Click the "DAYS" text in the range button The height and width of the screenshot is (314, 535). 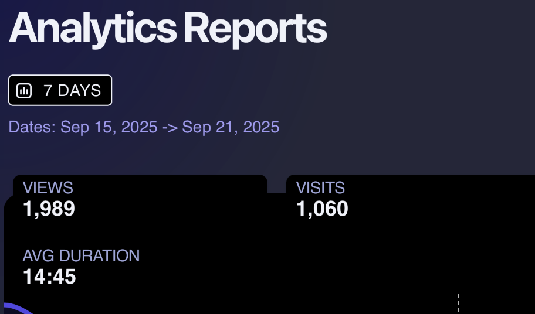click(79, 91)
